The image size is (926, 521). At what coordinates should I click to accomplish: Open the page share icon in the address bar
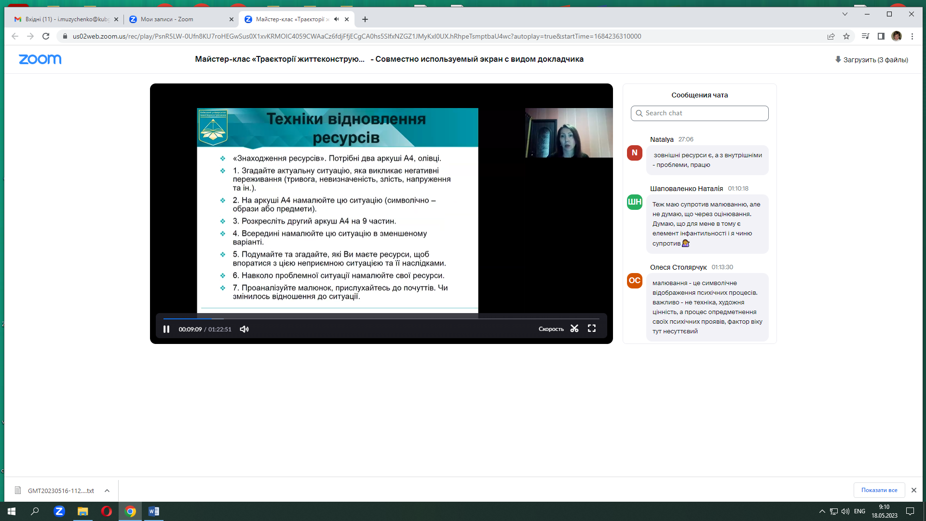tap(831, 36)
